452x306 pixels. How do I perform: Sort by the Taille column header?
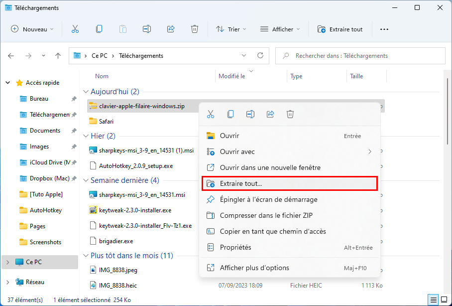click(356, 76)
